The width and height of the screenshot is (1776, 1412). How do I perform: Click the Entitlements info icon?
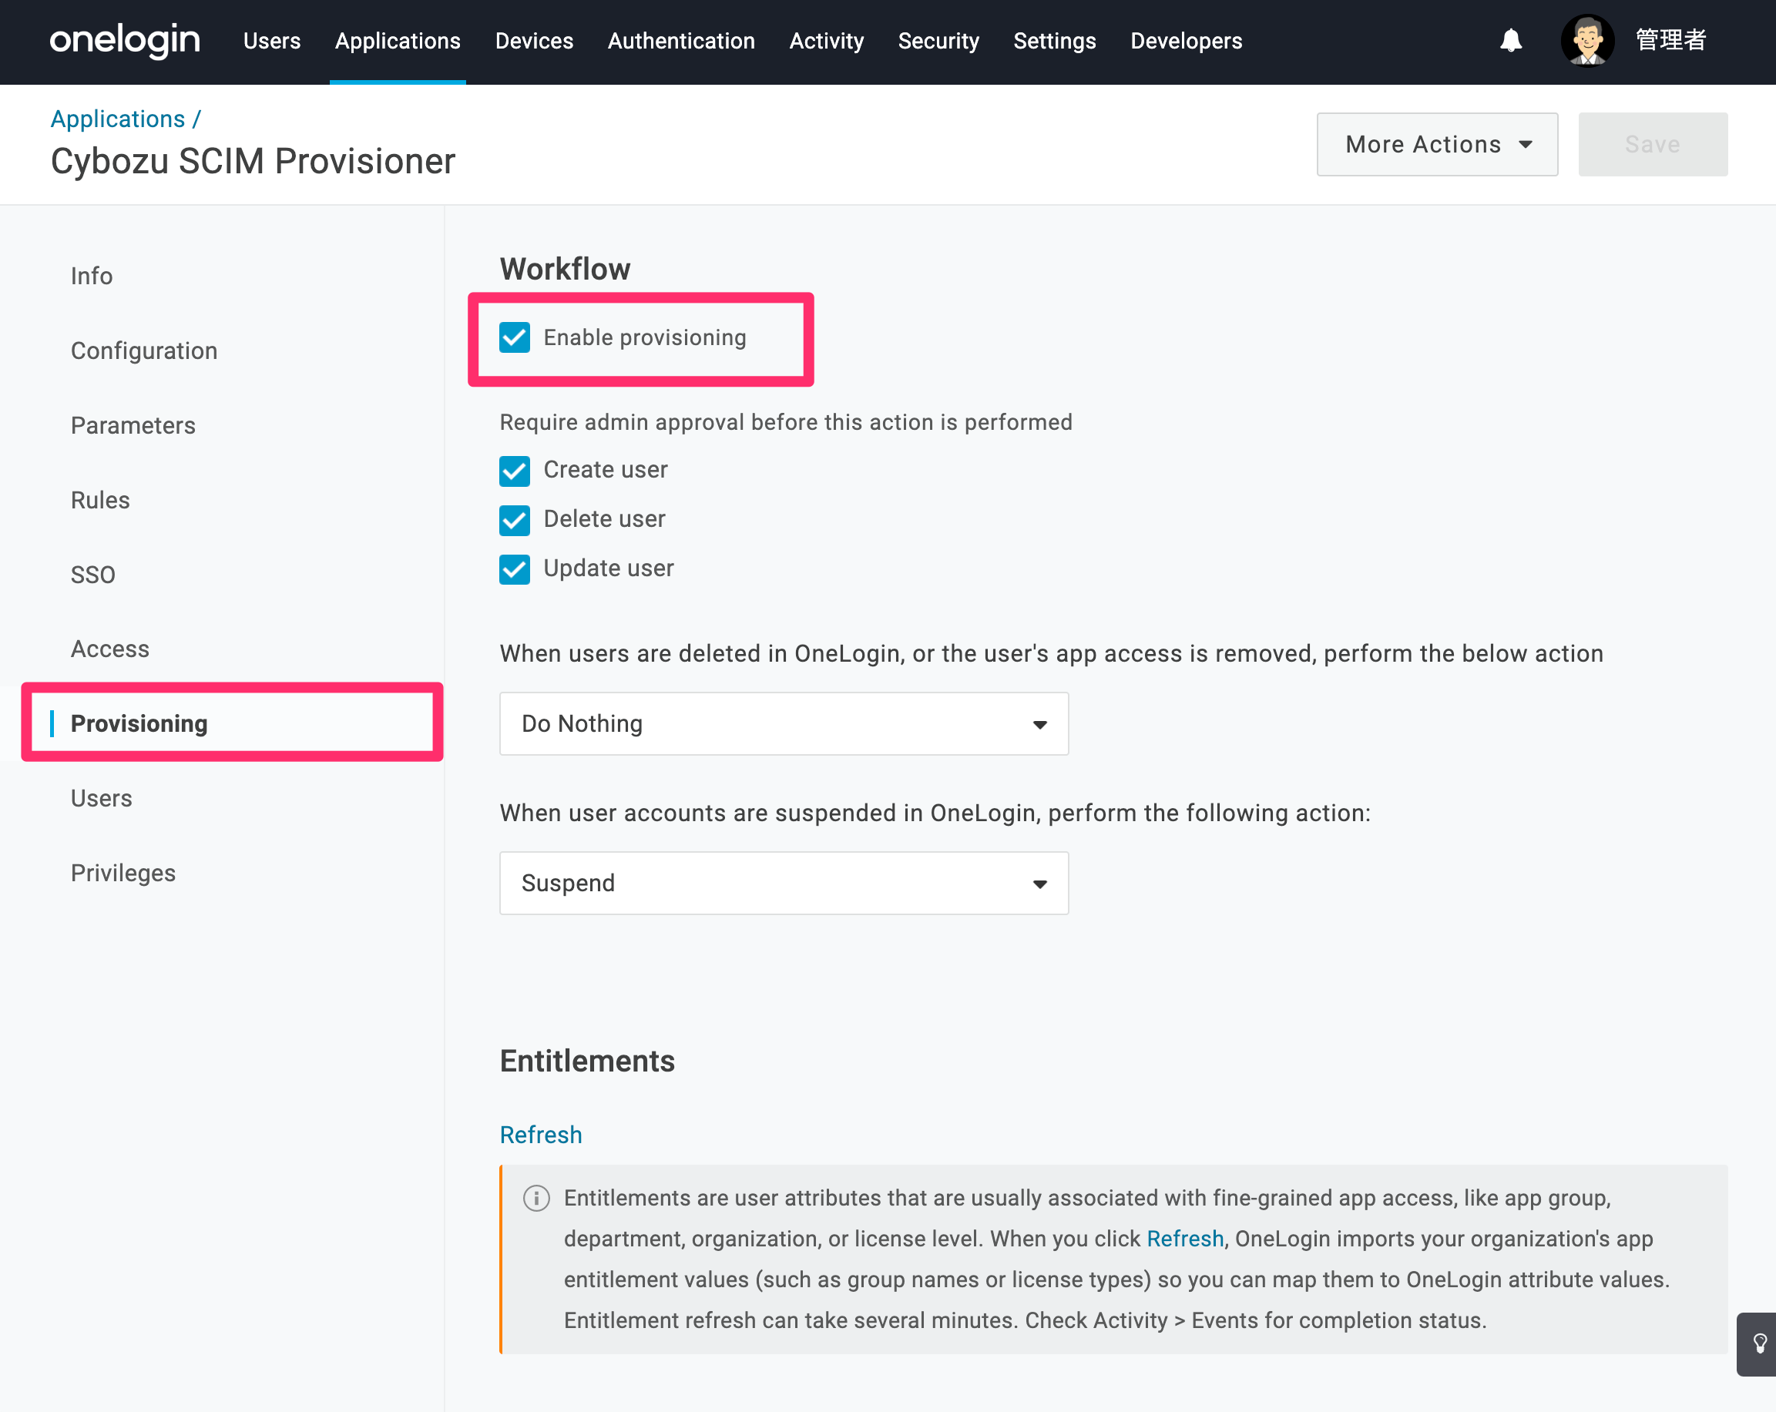coord(536,1198)
